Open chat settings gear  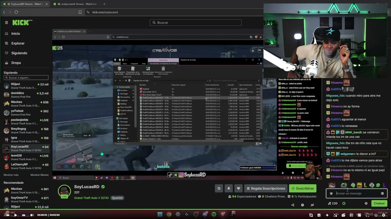point(366,203)
